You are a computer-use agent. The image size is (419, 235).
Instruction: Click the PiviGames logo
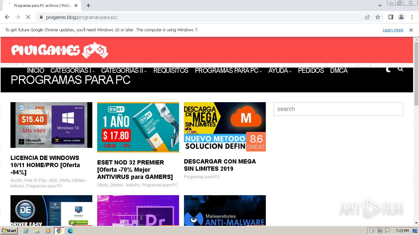[60, 50]
